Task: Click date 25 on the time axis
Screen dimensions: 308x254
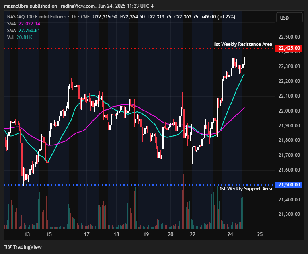Action: pos(260,234)
